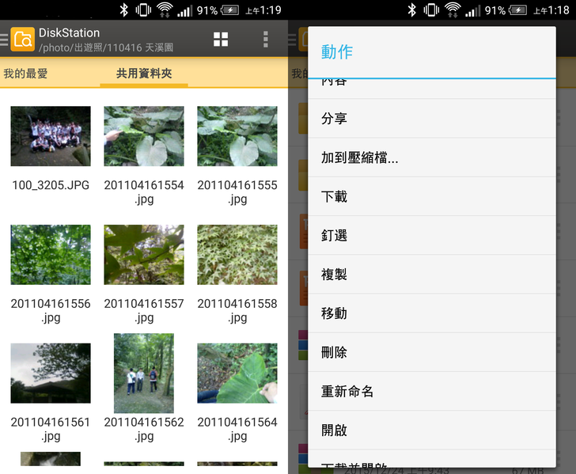This screenshot has width=576, height=474.
Task: Open the three-dot overflow menu
Action: point(265,40)
